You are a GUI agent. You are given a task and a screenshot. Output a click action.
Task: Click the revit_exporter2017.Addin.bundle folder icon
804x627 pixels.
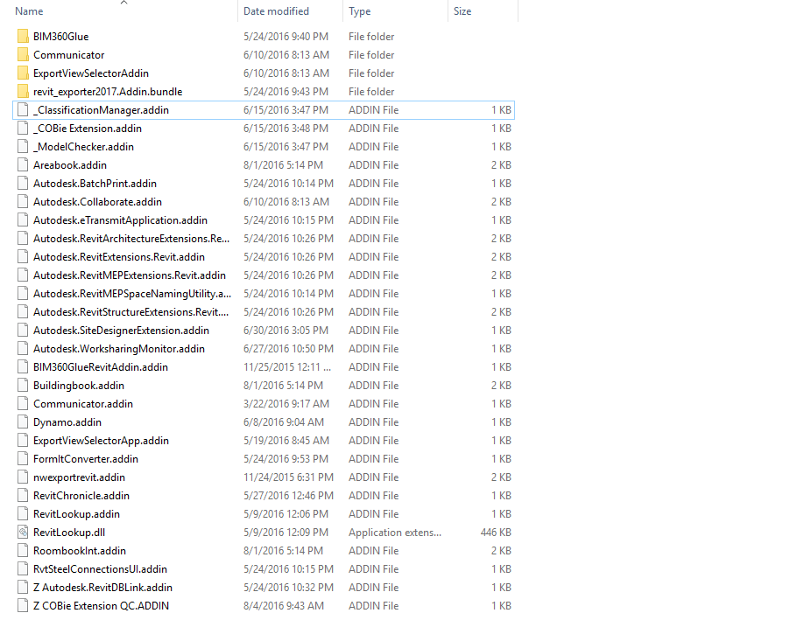coord(23,92)
